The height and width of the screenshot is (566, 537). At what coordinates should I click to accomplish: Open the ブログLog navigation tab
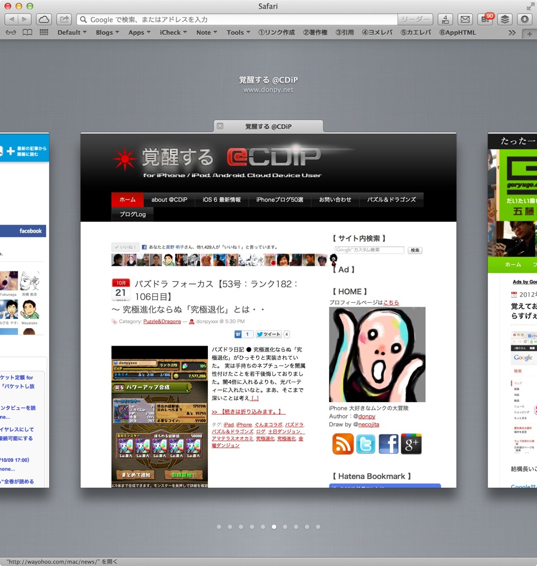coord(133,214)
